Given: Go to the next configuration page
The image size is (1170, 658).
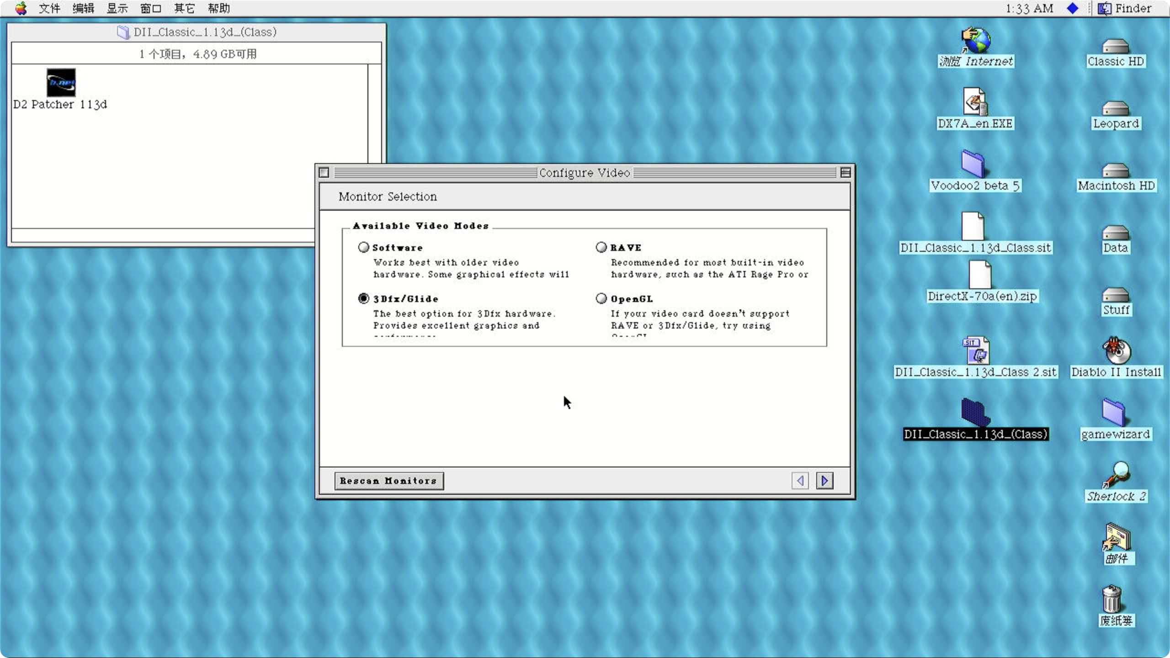Looking at the screenshot, I should [x=824, y=480].
